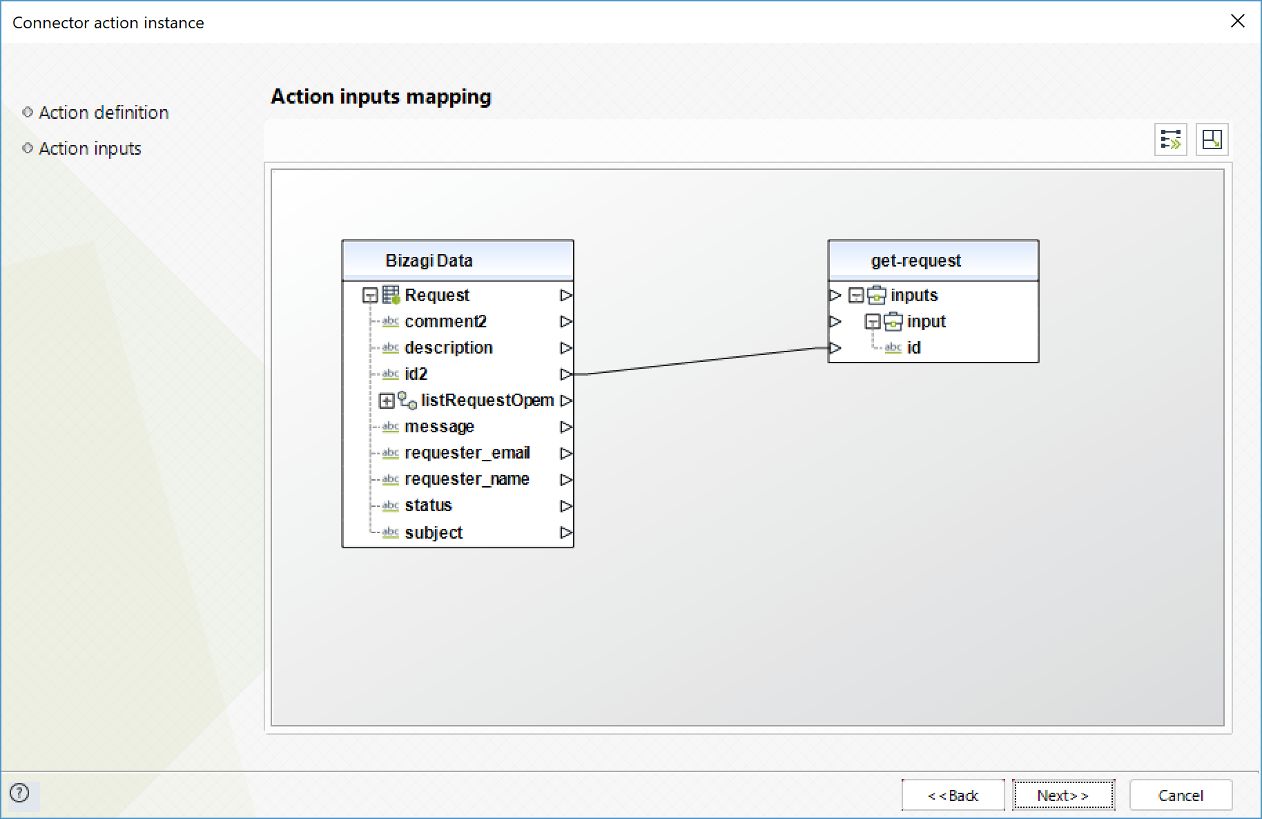Select the Request node label
The height and width of the screenshot is (819, 1262).
[x=437, y=296]
